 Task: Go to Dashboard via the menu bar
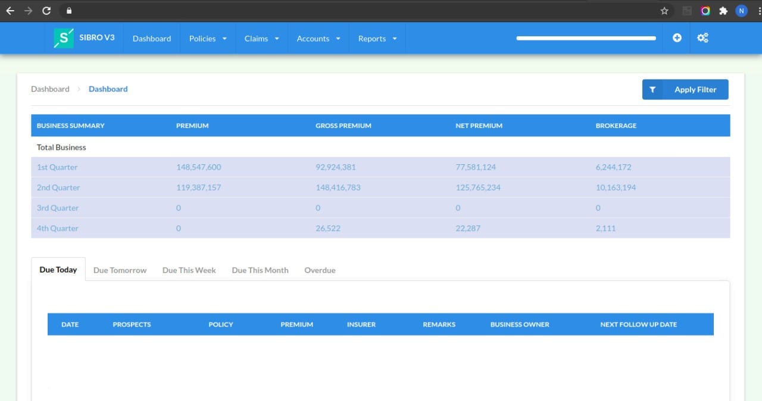pos(151,38)
